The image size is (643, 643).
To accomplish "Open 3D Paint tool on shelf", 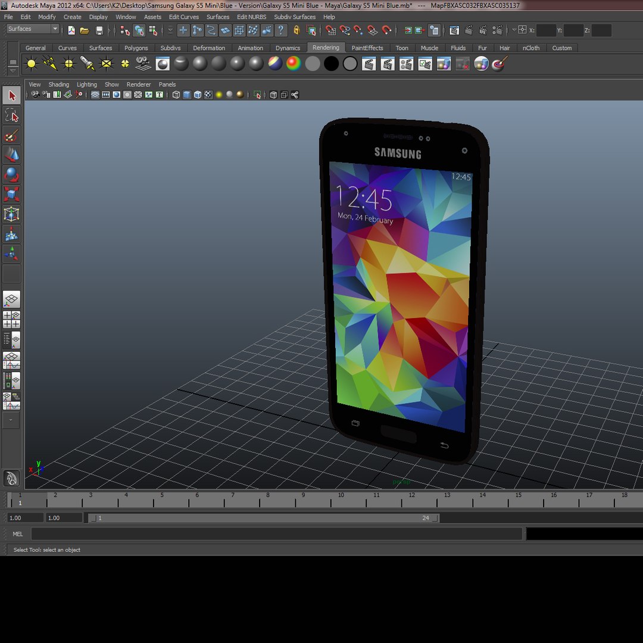I will coord(500,64).
